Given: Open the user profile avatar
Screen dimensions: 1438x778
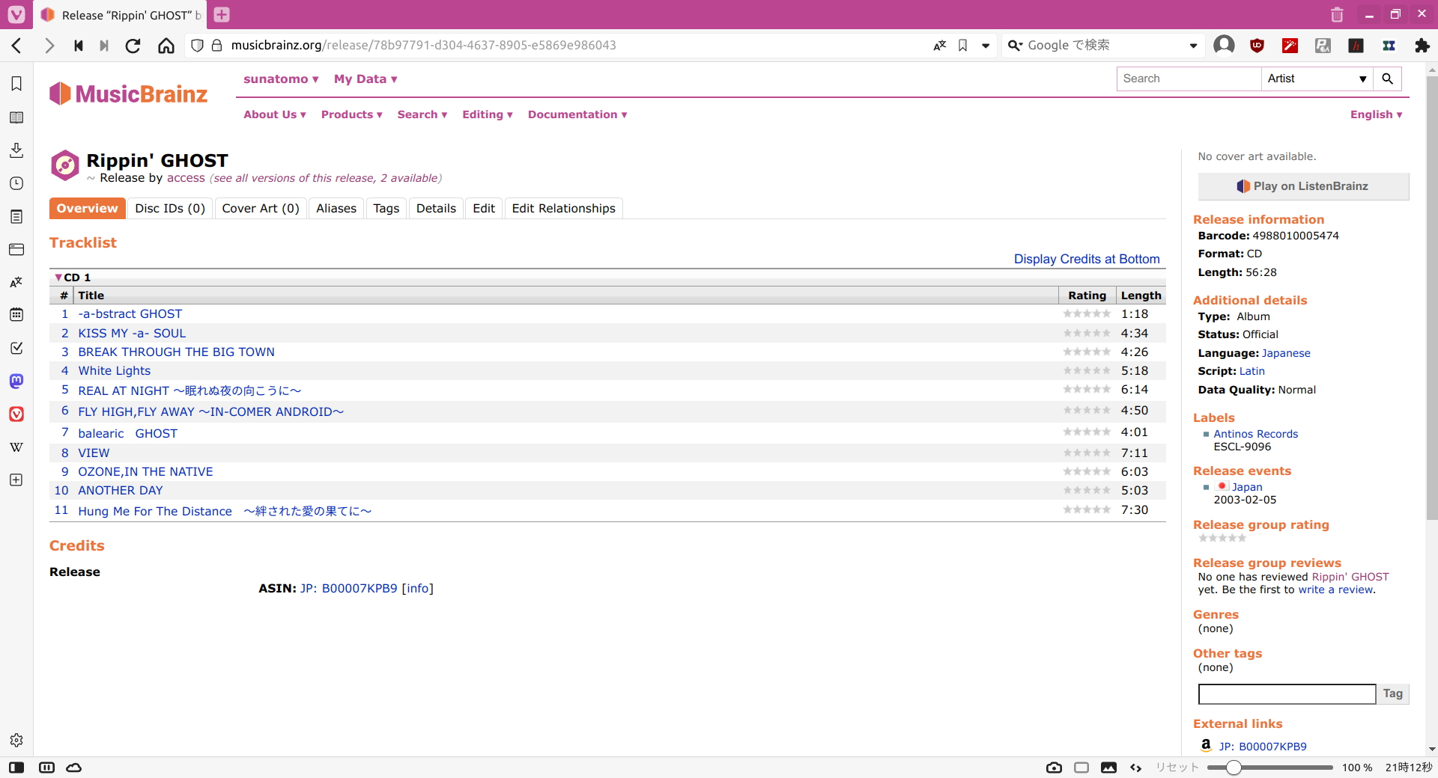Looking at the screenshot, I should coord(1224,46).
